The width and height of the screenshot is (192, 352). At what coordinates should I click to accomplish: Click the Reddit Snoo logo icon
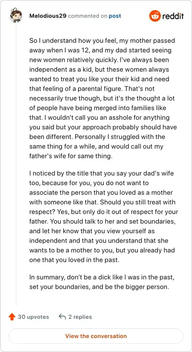coord(155,16)
